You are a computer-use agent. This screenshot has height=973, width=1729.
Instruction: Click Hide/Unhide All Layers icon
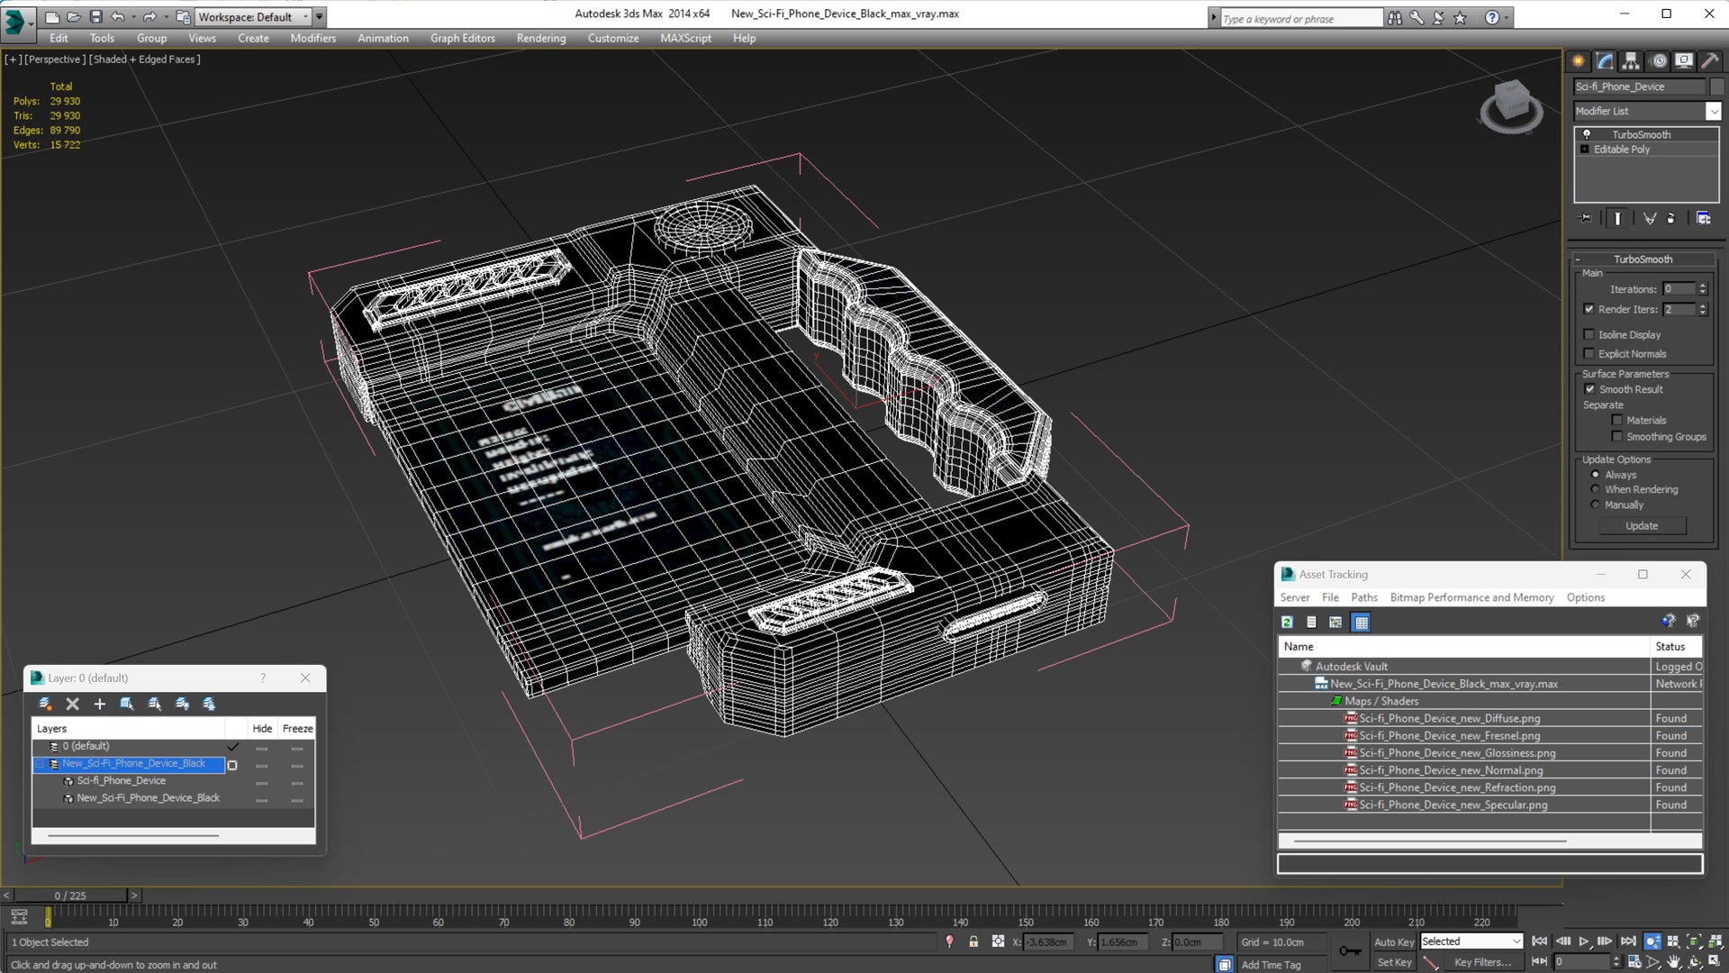pos(182,704)
